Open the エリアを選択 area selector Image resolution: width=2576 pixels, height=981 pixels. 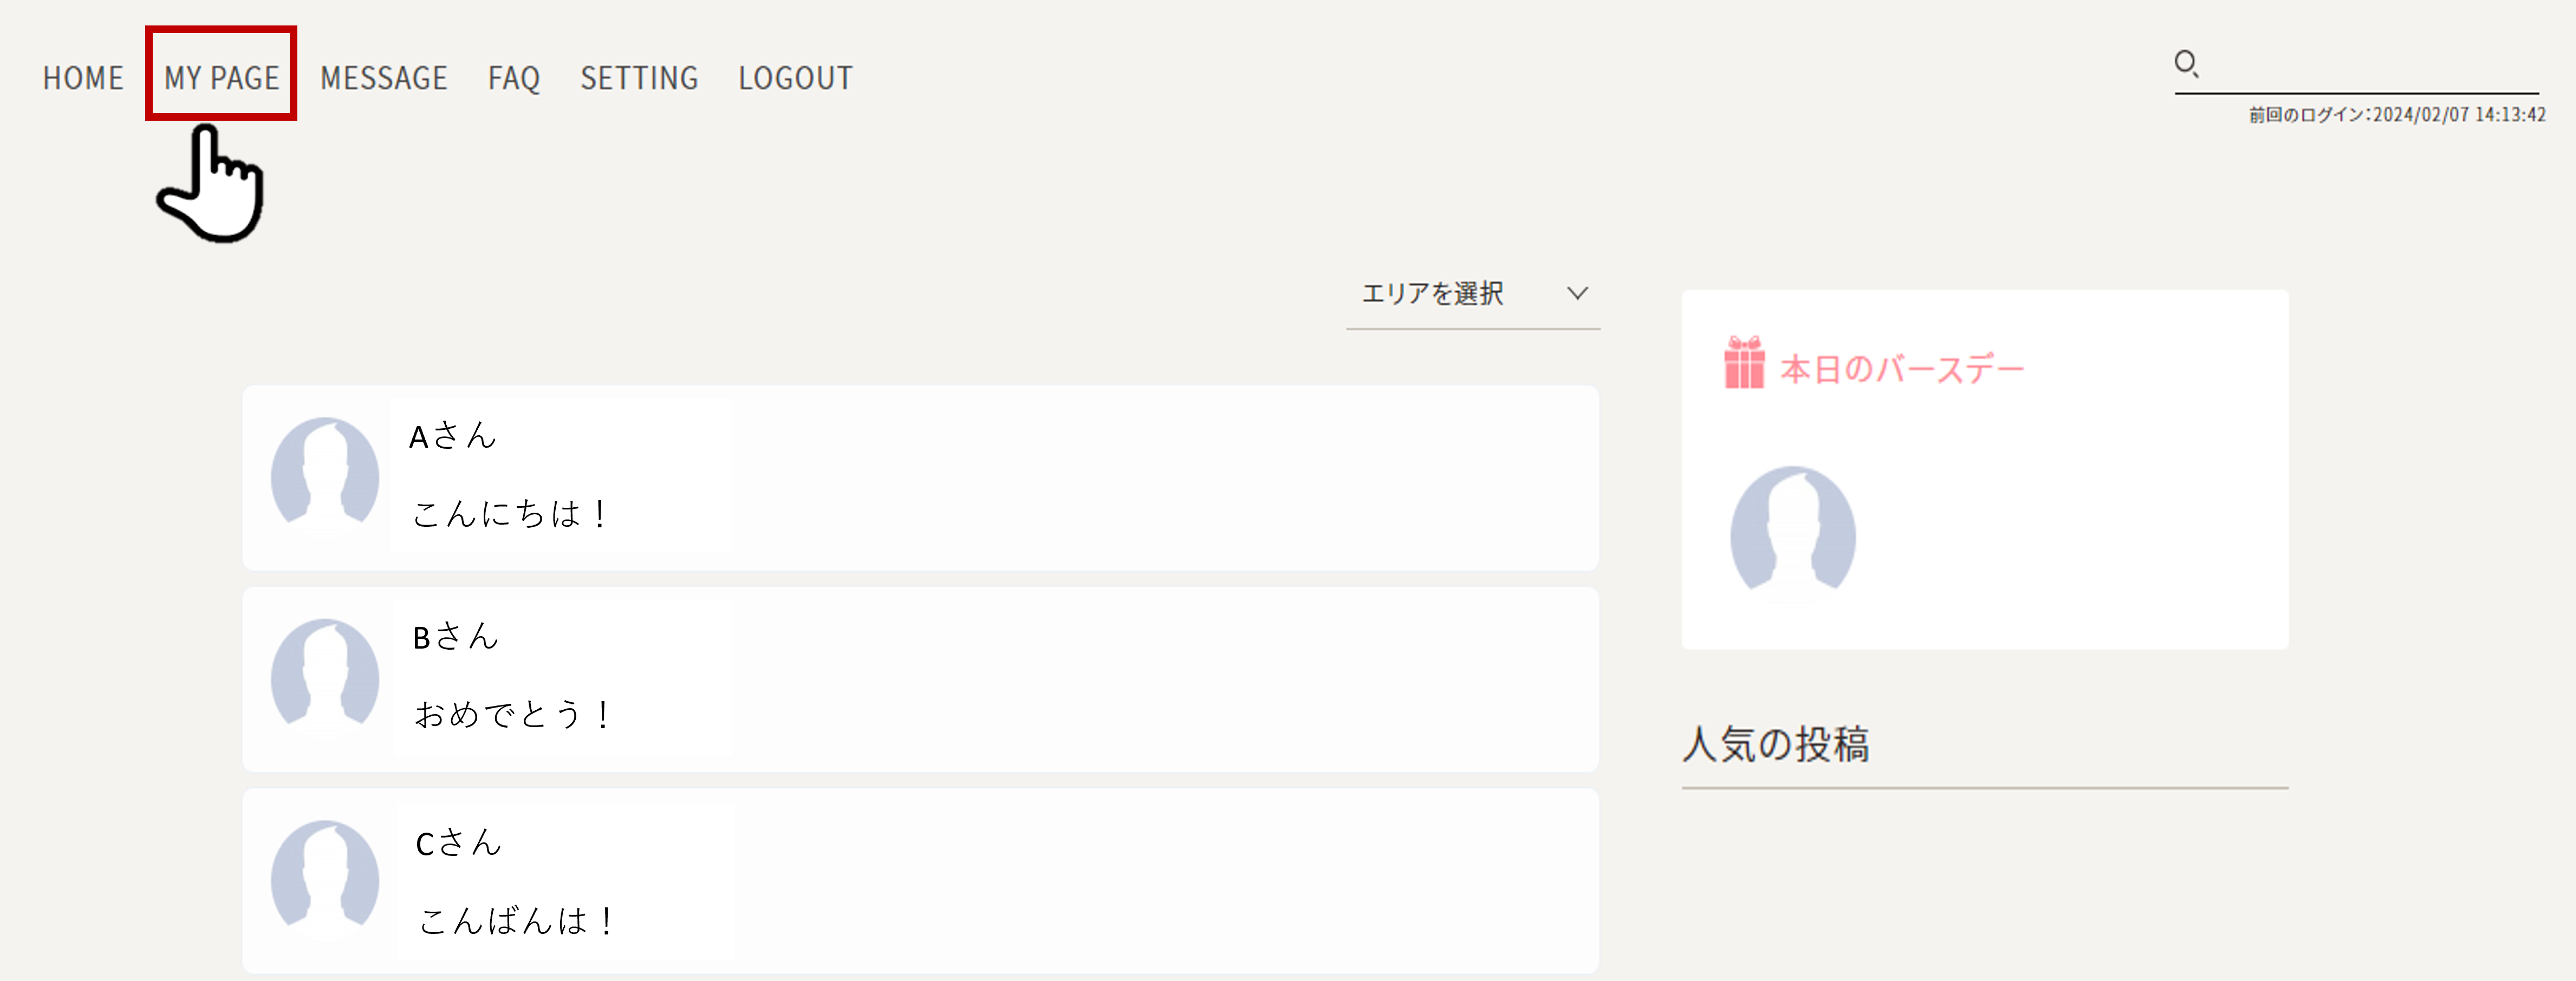point(1473,295)
